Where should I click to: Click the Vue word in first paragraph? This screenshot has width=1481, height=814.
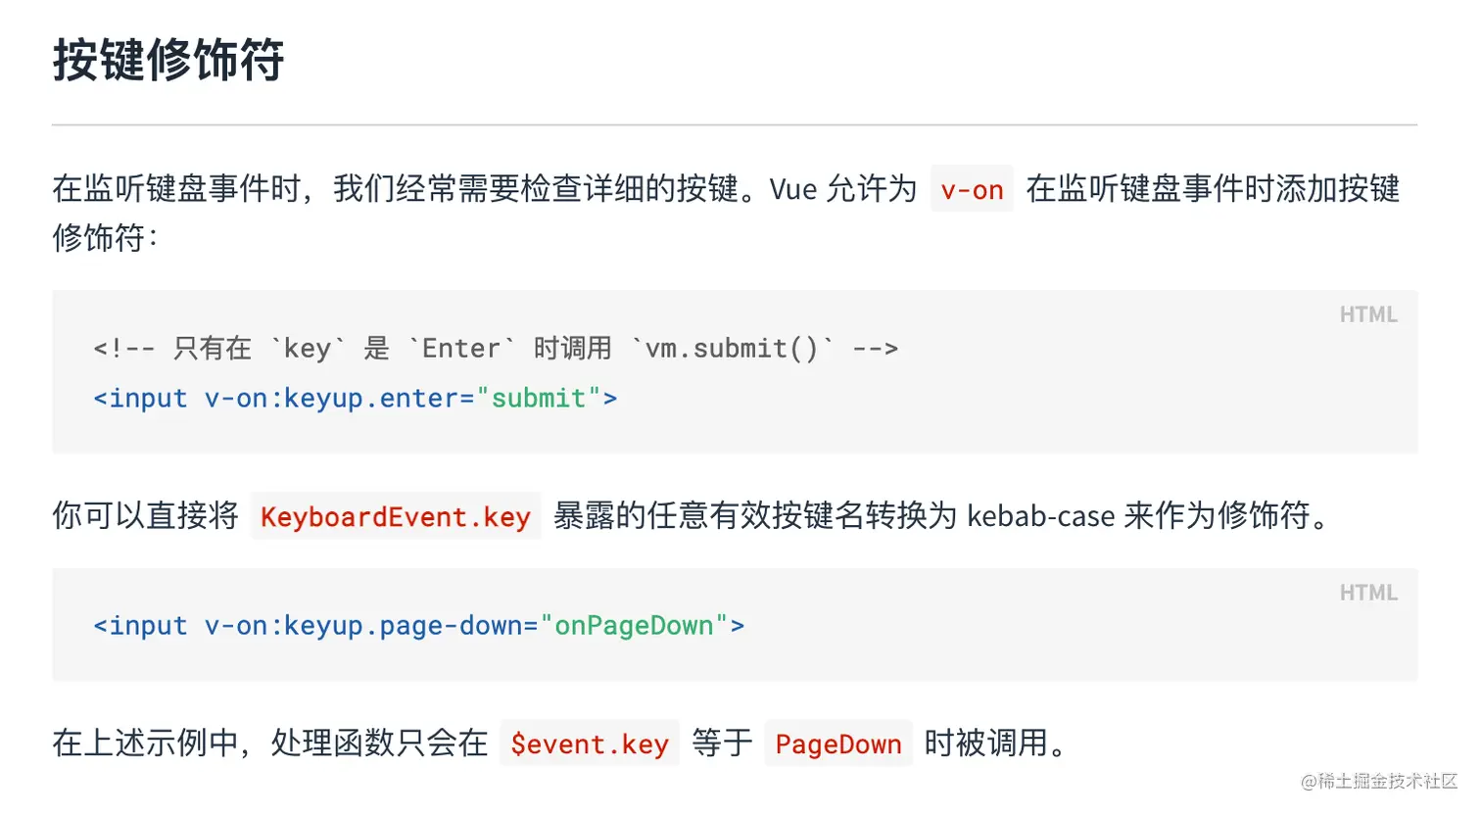pyautogui.click(x=792, y=189)
